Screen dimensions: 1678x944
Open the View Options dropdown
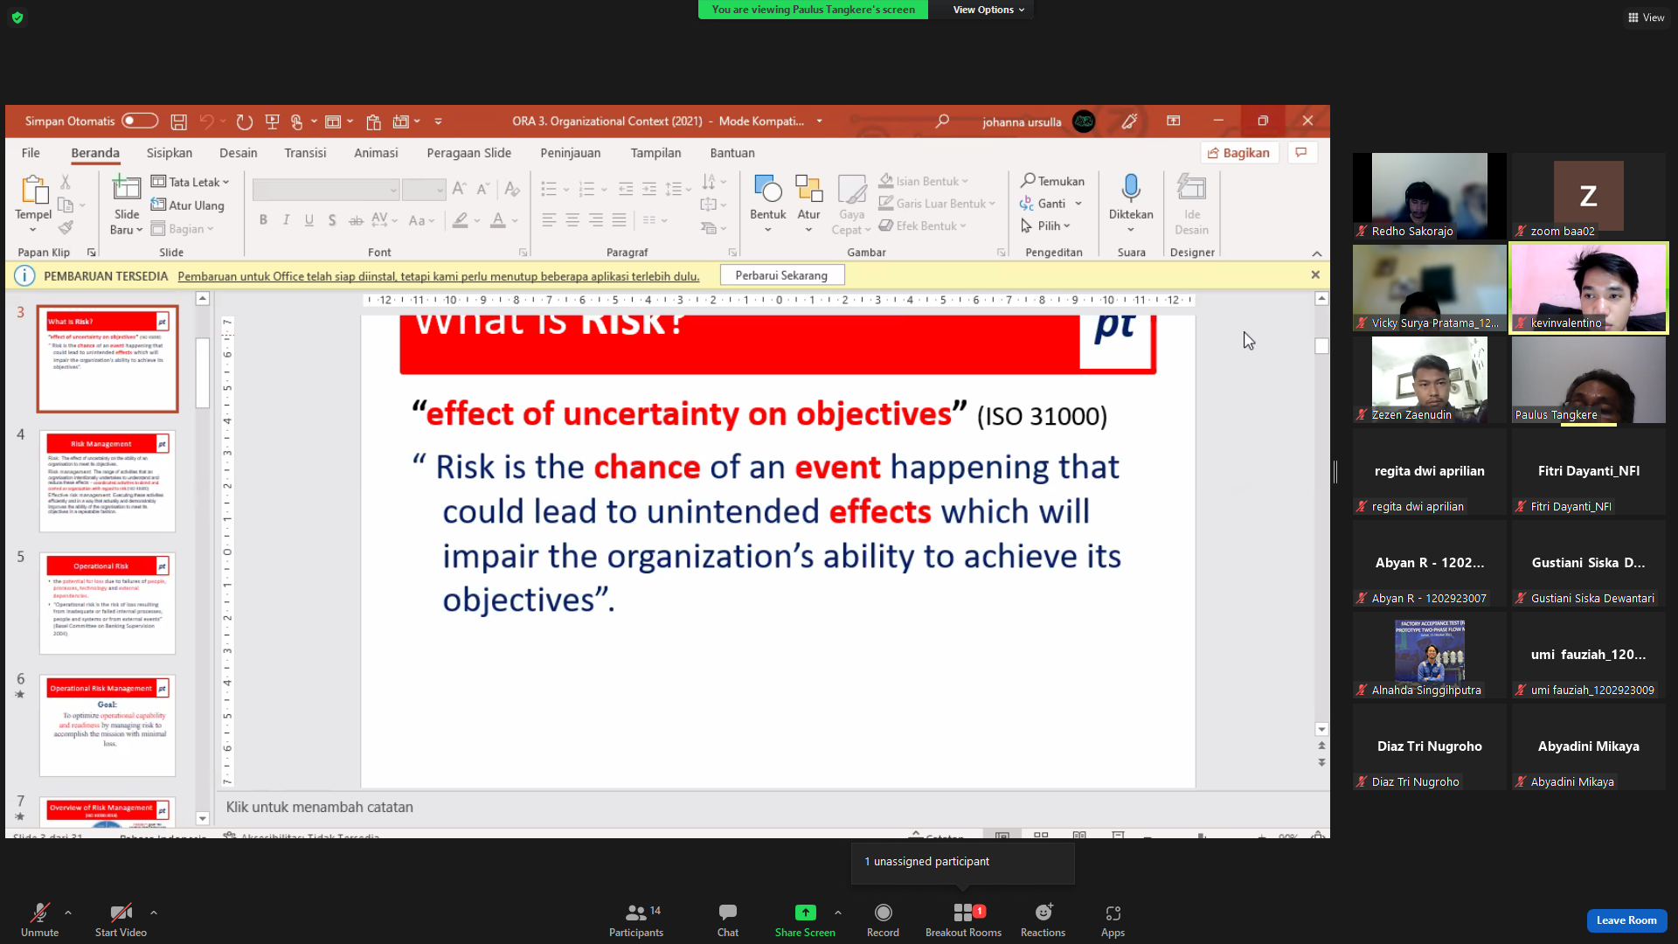[988, 10]
